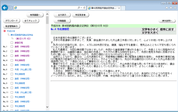Click 文字を大きく to enlarge text
This screenshot has width=178, height=112.
pos(150,33)
